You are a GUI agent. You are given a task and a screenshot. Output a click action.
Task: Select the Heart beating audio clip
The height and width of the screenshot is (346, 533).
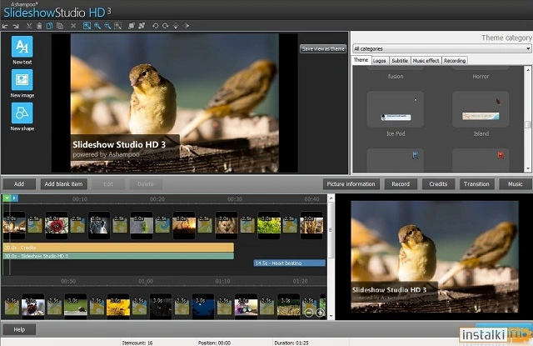pos(290,263)
